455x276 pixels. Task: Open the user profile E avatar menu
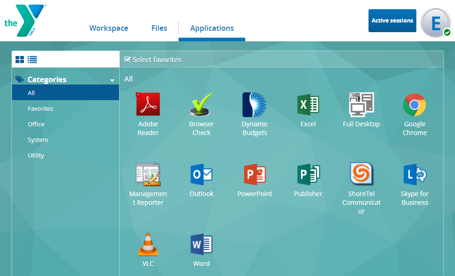(x=435, y=22)
